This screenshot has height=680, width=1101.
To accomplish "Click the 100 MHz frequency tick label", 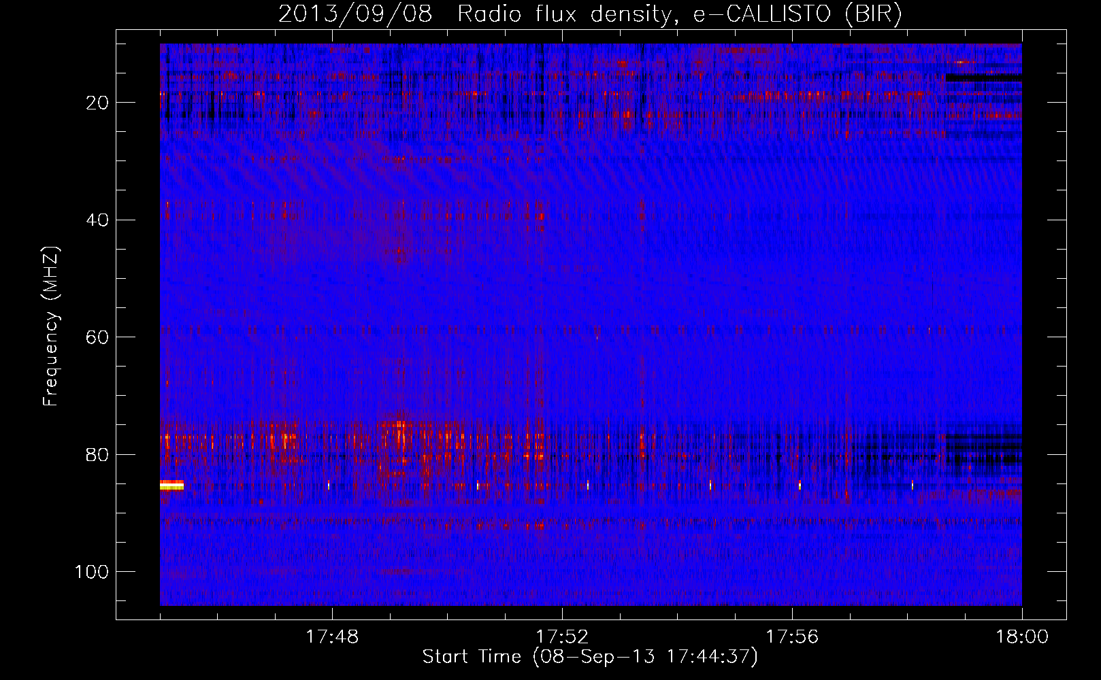I will (x=92, y=572).
